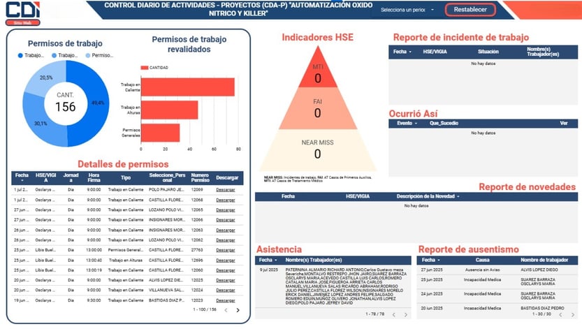
Task: Click the Hora Firma column header
Action: pyautogui.click(x=94, y=177)
